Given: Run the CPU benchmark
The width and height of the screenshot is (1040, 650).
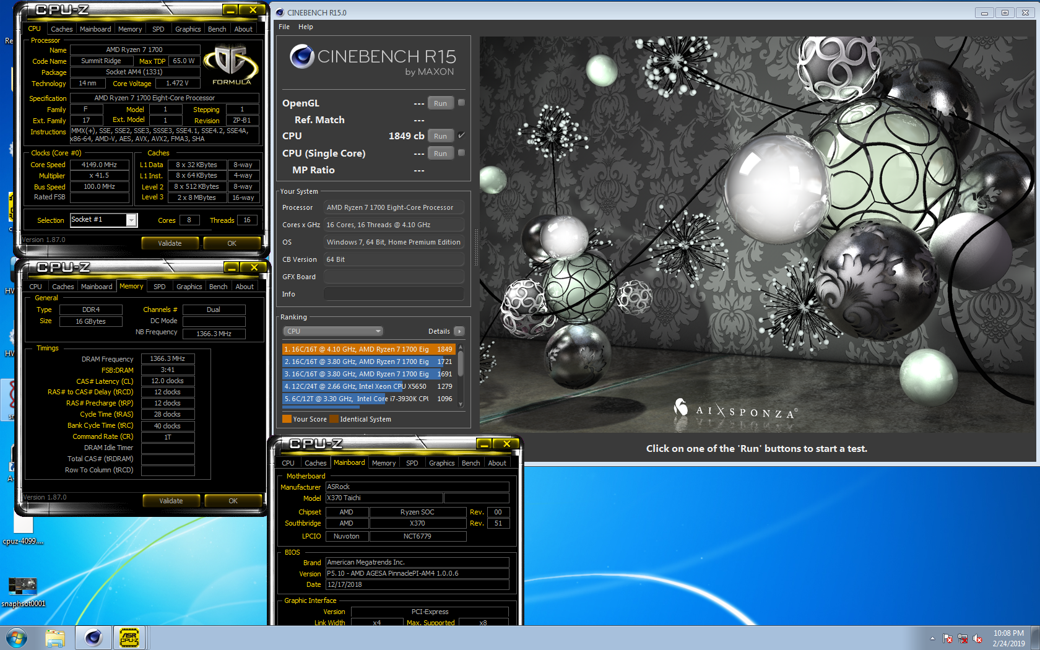Looking at the screenshot, I should click(x=440, y=136).
